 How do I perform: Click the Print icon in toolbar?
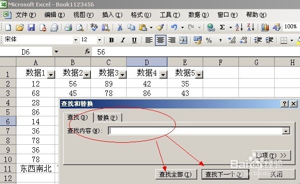pos(68,27)
